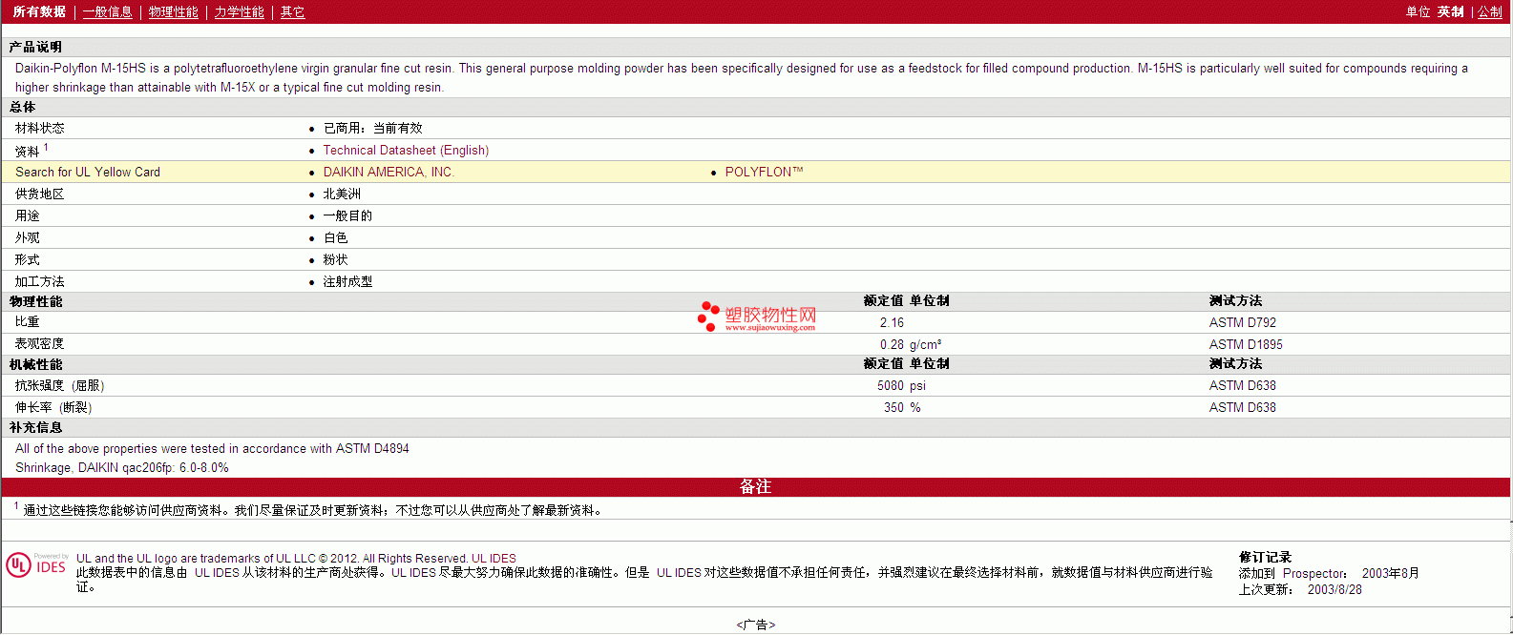Select the 供货地区 row label
Image resolution: width=1513 pixels, height=635 pixels.
pyautogui.click(x=40, y=194)
